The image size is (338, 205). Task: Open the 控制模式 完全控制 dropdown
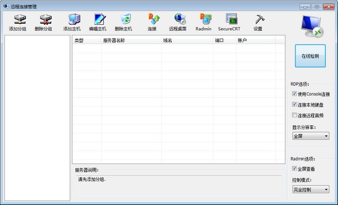[x=311, y=189]
